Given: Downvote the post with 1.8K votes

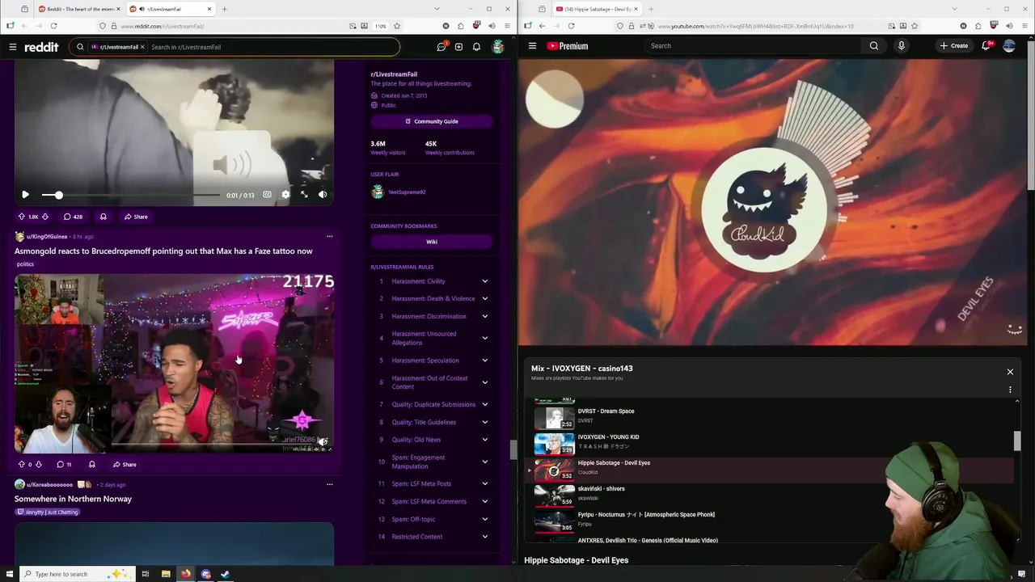Looking at the screenshot, I should (x=44, y=217).
